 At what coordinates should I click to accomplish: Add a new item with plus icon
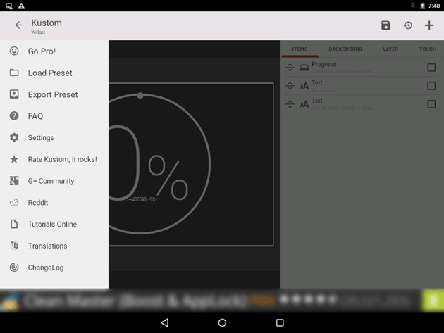coord(429,25)
